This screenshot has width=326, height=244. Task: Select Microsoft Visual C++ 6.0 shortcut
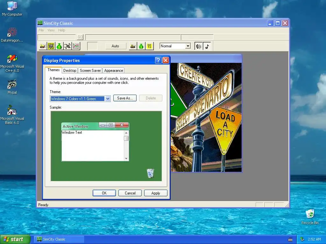(12, 63)
